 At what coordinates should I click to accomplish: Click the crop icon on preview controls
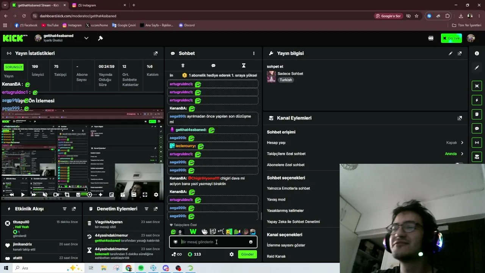click(67, 195)
